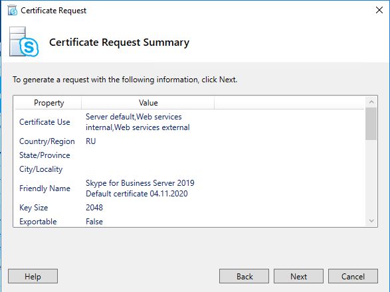The height and width of the screenshot is (292, 390).
Task: Select the Certificate Use property label
Action: point(45,122)
